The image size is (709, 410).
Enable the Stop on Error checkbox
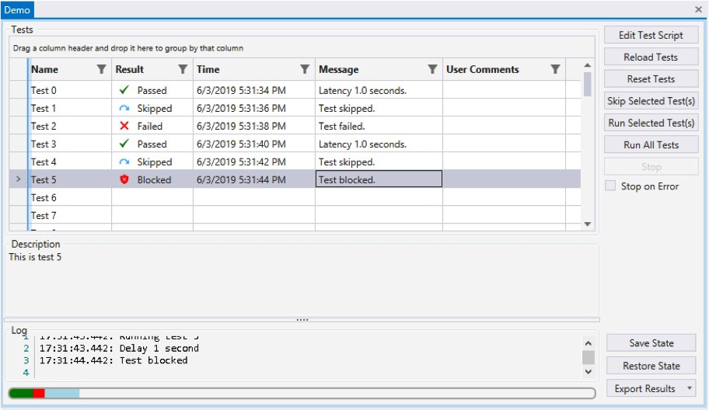[611, 186]
